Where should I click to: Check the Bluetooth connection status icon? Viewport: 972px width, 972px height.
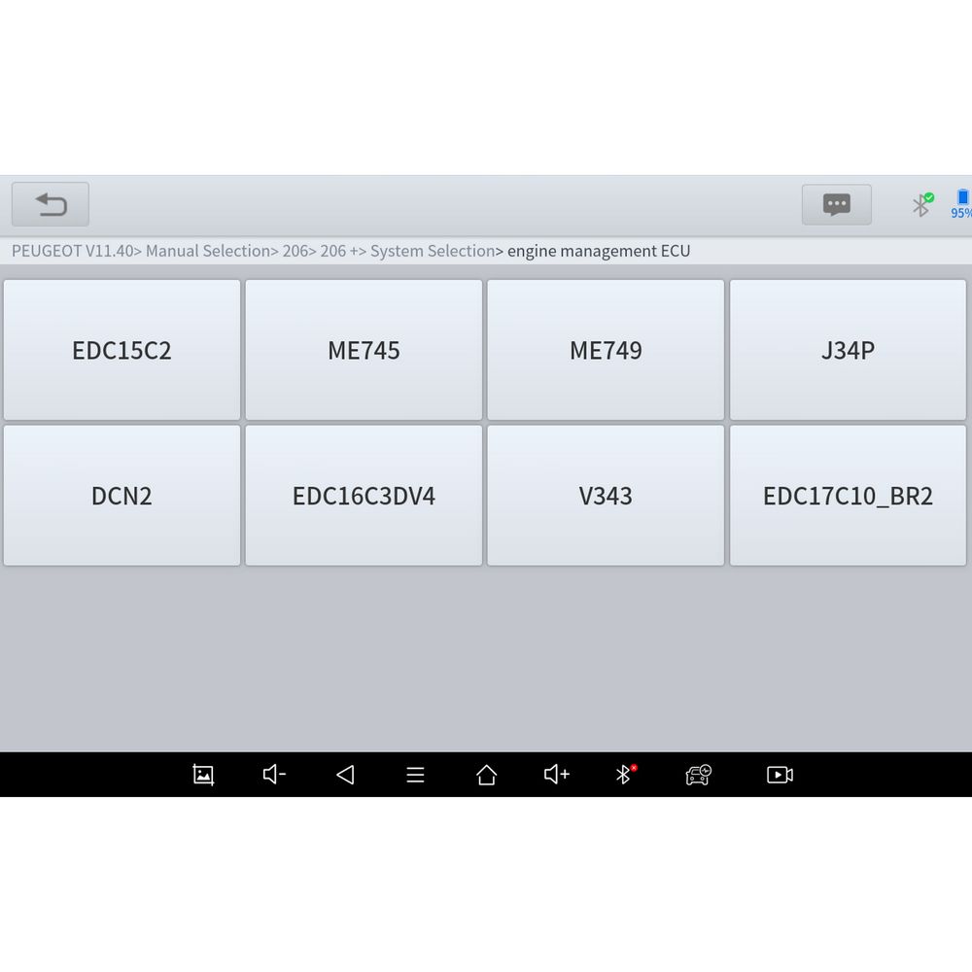921,204
